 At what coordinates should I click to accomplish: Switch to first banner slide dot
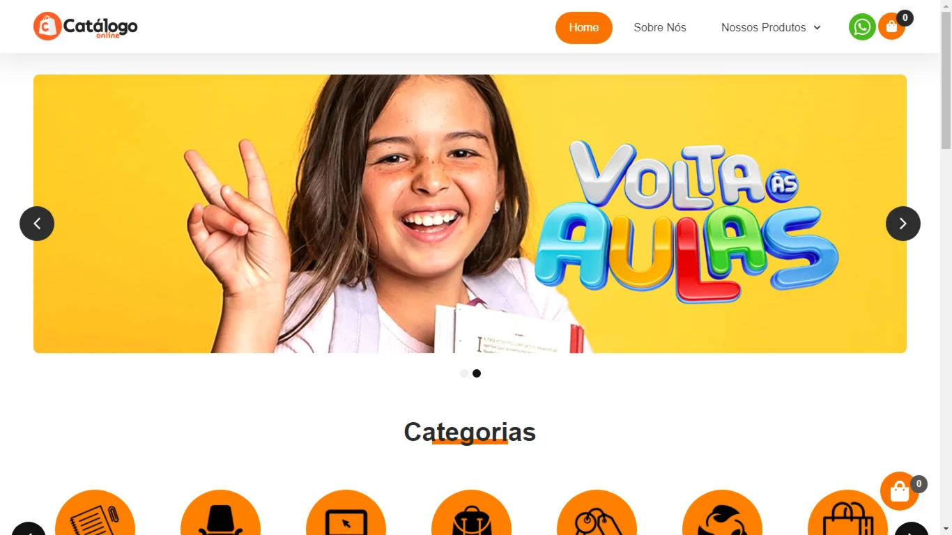point(464,373)
